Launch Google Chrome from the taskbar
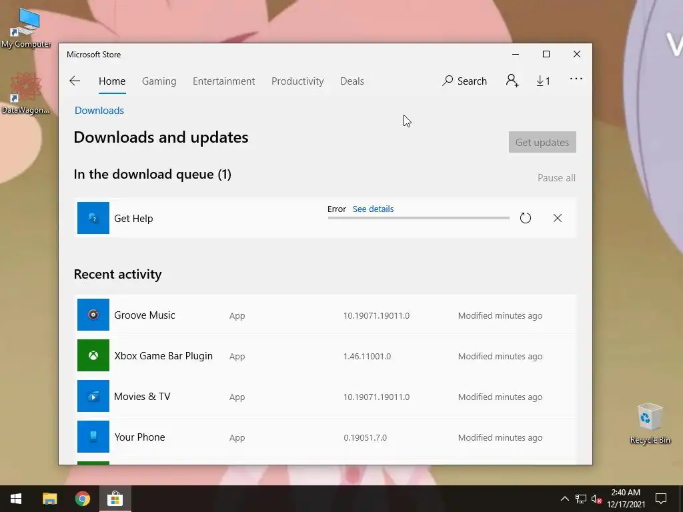 coord(82,499)
